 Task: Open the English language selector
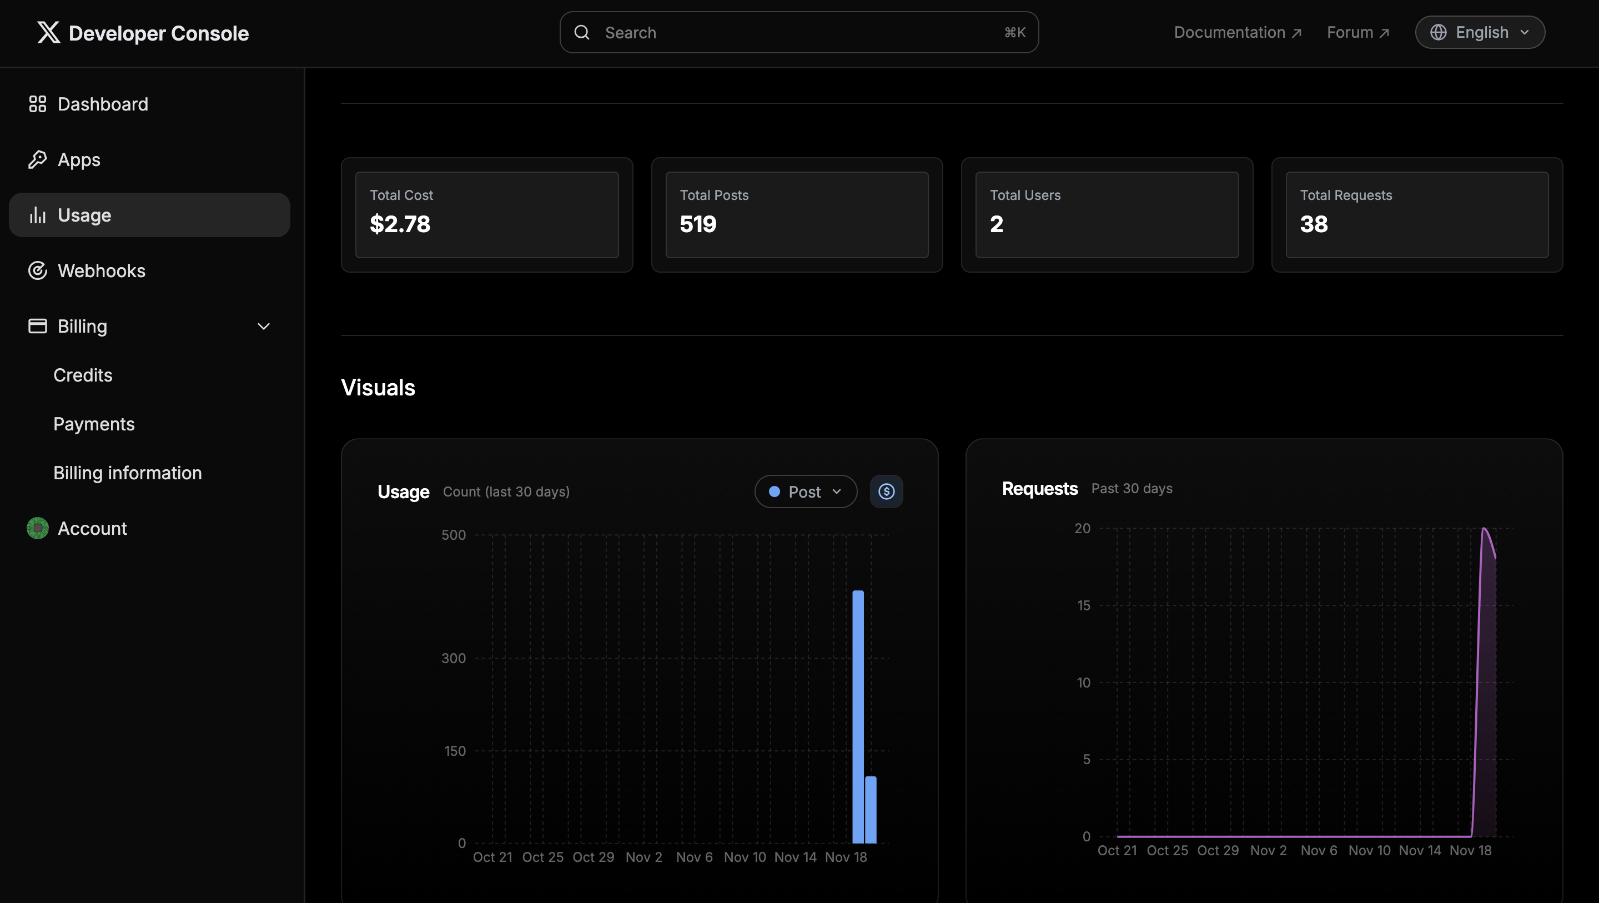(1479, 32)
